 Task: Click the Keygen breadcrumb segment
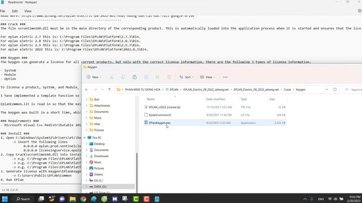coord(300,90)
